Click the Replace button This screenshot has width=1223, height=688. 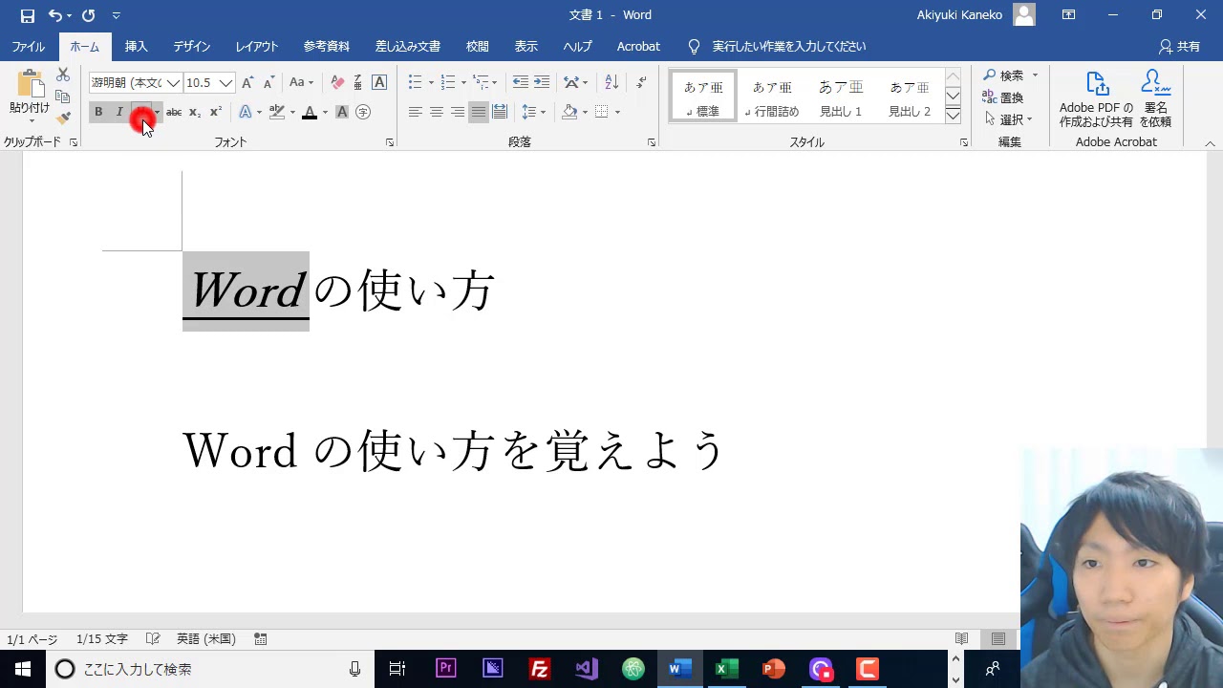point(1003,97)
